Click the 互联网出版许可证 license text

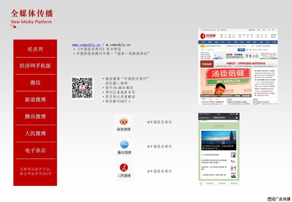click(36, 171)
